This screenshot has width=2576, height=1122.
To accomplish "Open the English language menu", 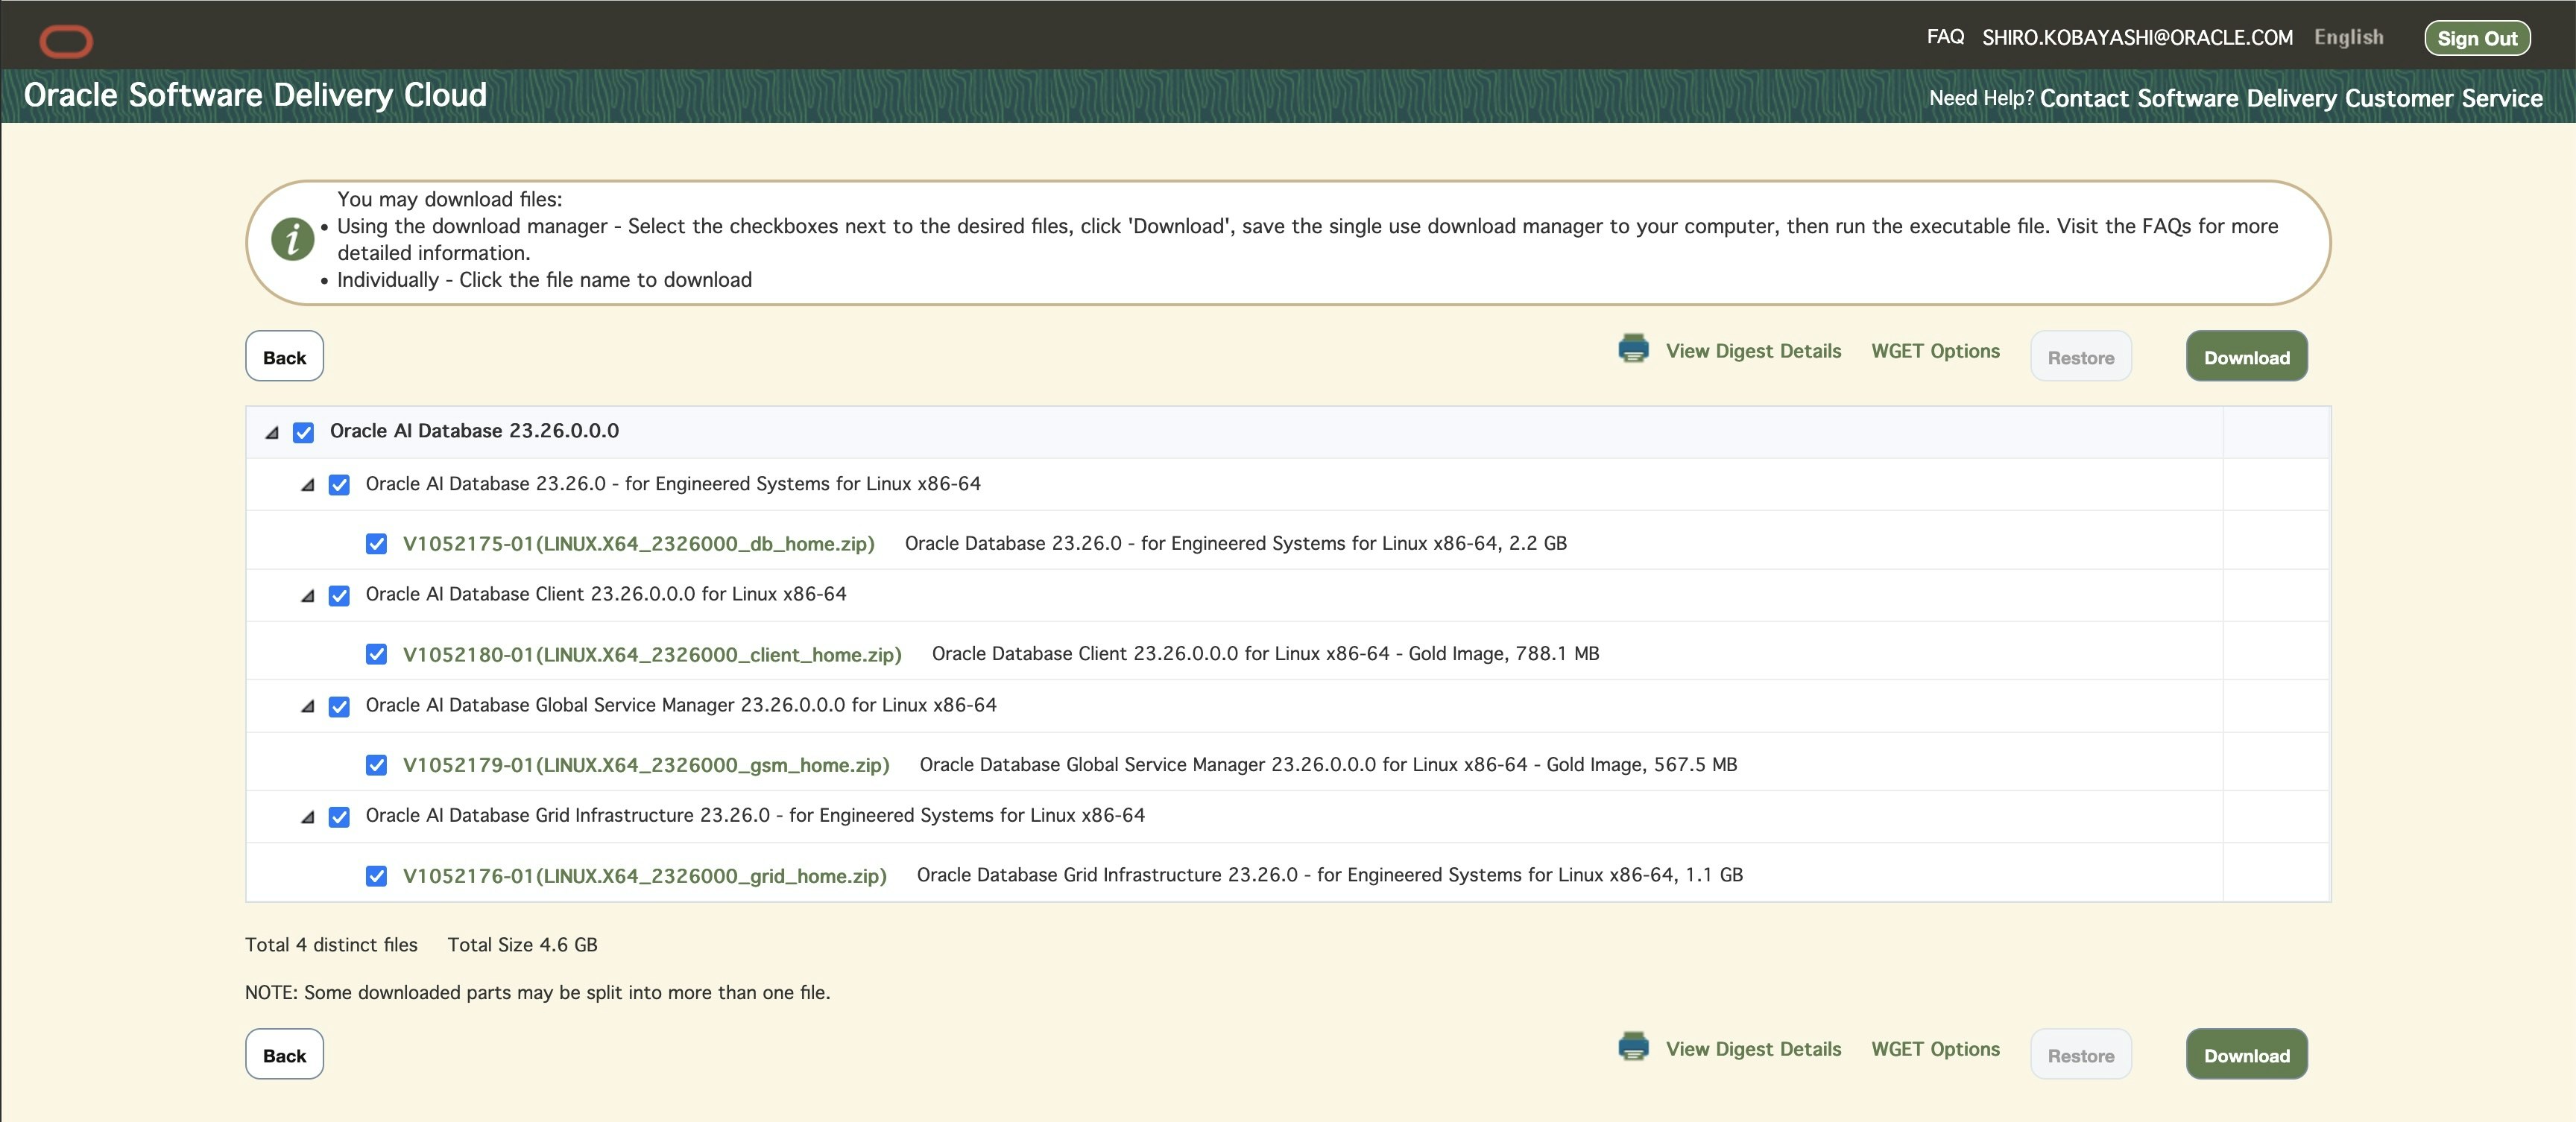I will coord(2347,37).
